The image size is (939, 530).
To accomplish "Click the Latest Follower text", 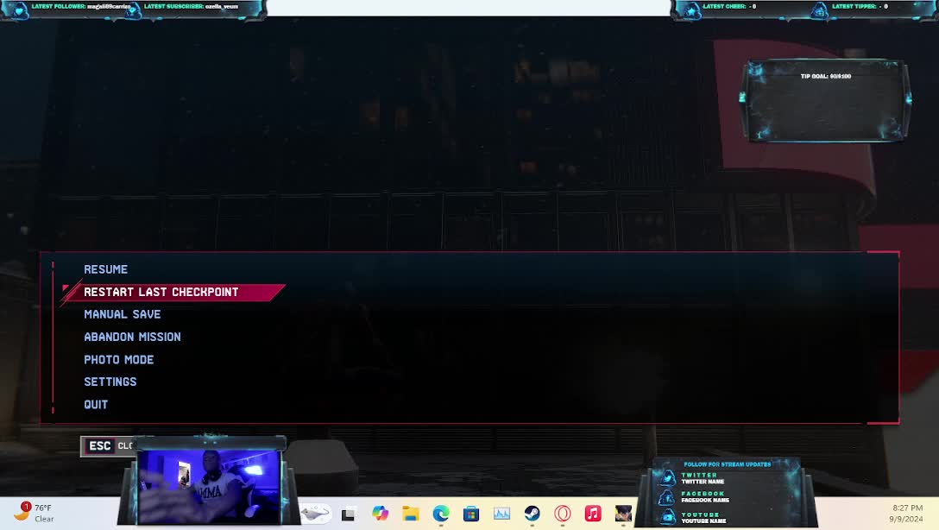I will 81,7.
